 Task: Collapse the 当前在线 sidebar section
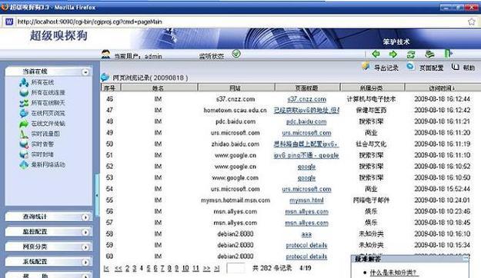point(85,72)
